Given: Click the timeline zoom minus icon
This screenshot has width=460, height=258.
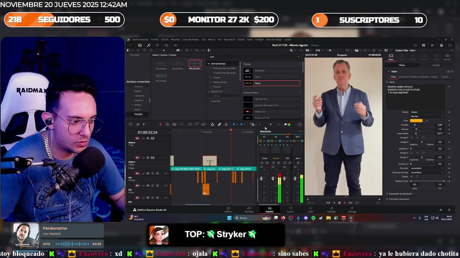Looking at the screenshot, I should pyautogui.click(x=260, y=124).
